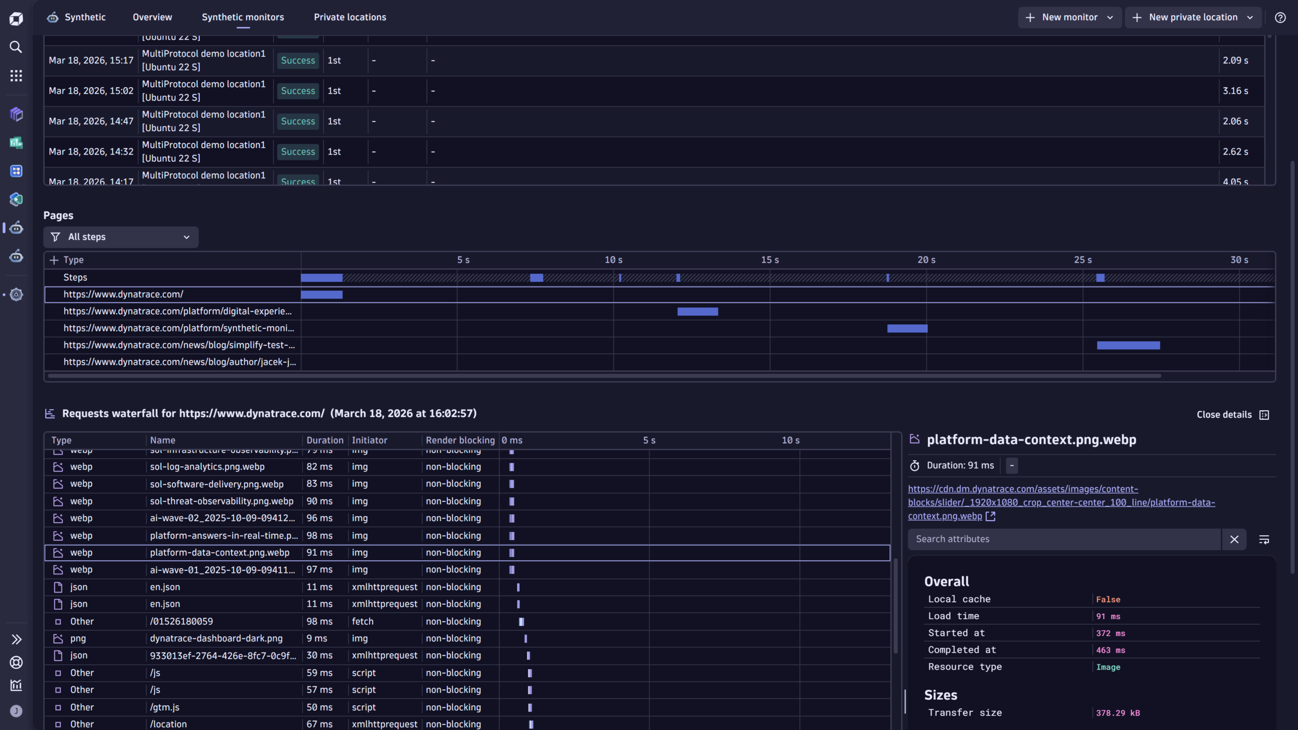This screenshot has width=1298, height=730.
Task: Expand the sidebar with the double-arrow icon
Action: point(16,639)
